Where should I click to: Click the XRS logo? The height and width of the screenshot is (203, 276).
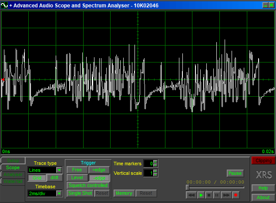pos(264,175)
